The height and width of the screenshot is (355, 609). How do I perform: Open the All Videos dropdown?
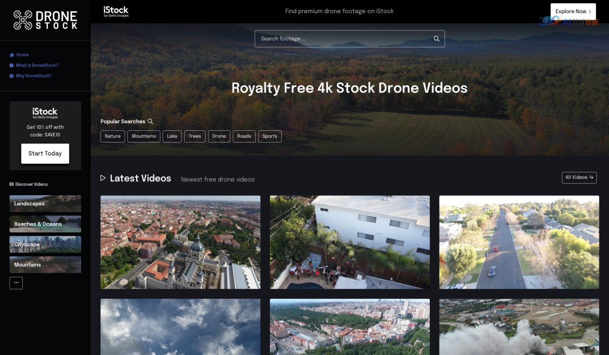(x=579, y=177)
